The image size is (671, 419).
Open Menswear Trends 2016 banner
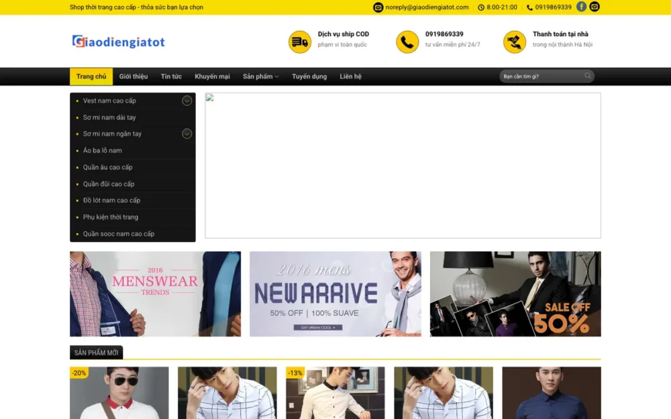pos(156,294)
